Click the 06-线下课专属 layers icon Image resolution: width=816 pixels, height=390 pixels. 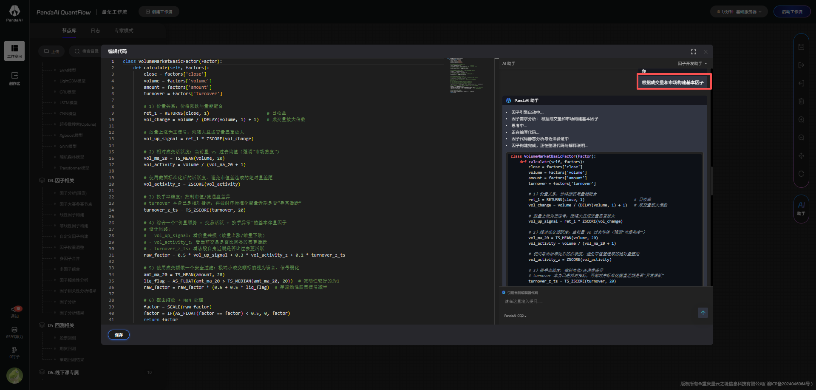(42, 372)
